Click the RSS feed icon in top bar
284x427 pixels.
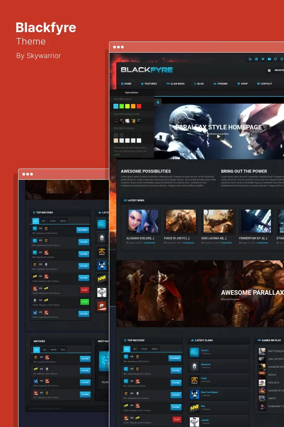250,59
